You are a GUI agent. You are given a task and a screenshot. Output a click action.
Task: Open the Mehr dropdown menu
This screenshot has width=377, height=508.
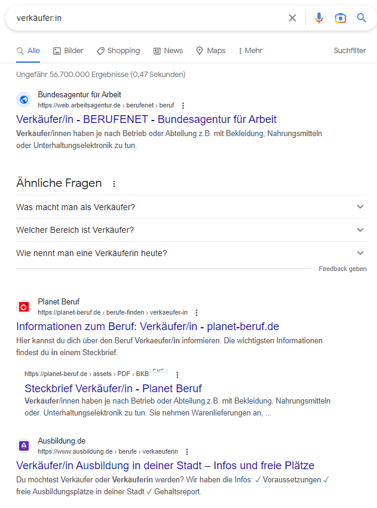[250, 51]
